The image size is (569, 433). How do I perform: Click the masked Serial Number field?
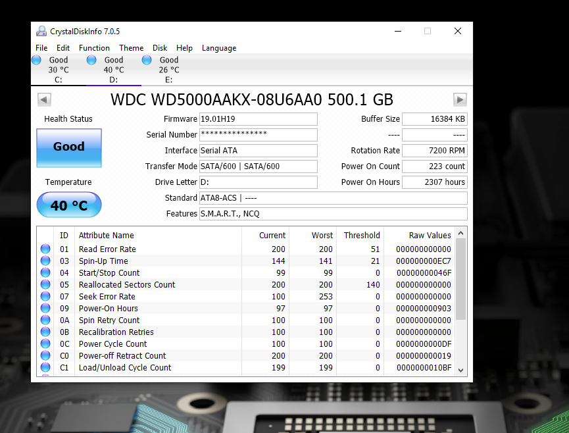click(x=258, y=134)
